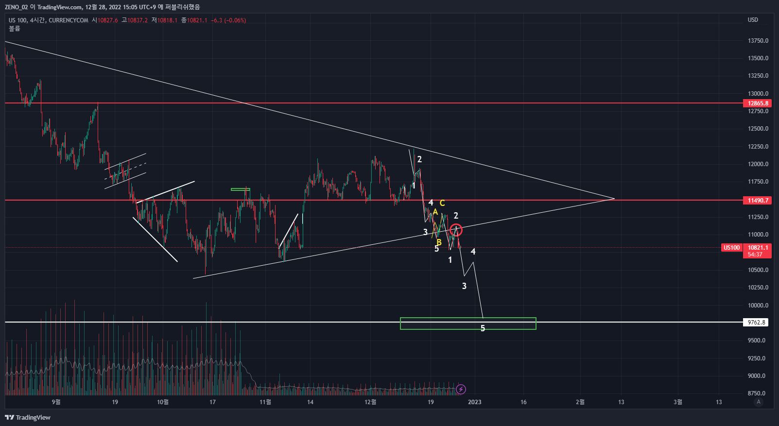
Task: Click the red circle marker on the chart
Action: [456, 230]
